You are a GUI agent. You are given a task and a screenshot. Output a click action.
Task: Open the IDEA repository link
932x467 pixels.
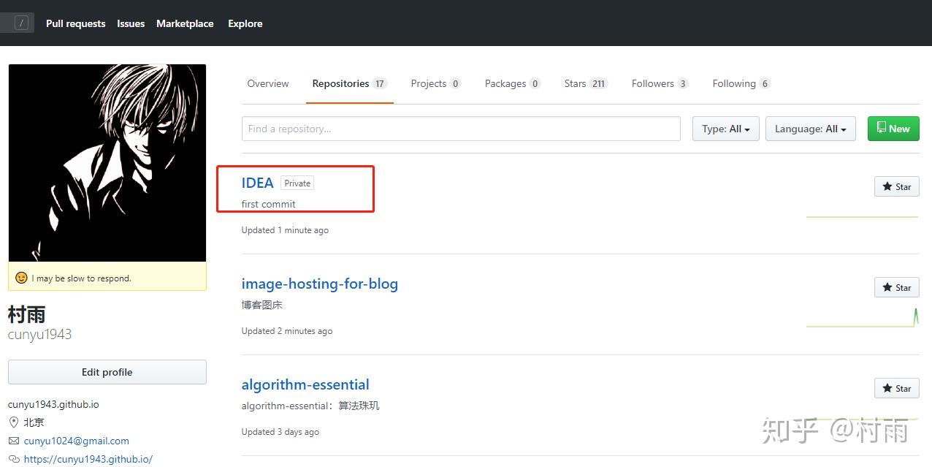[x=257, y=183]
